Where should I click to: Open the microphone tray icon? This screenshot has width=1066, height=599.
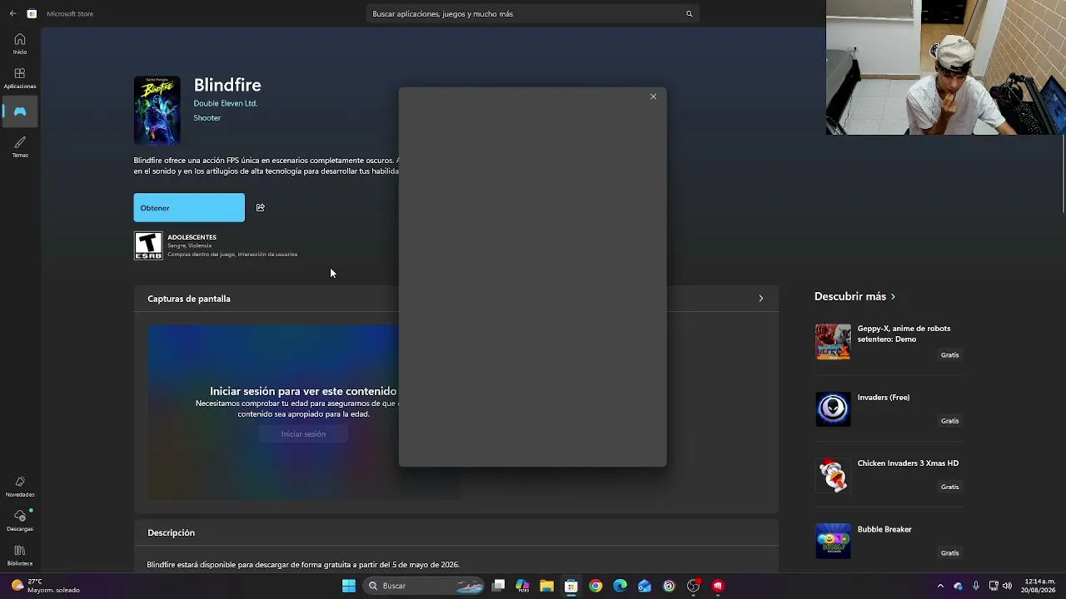click(x=975, y=586)
